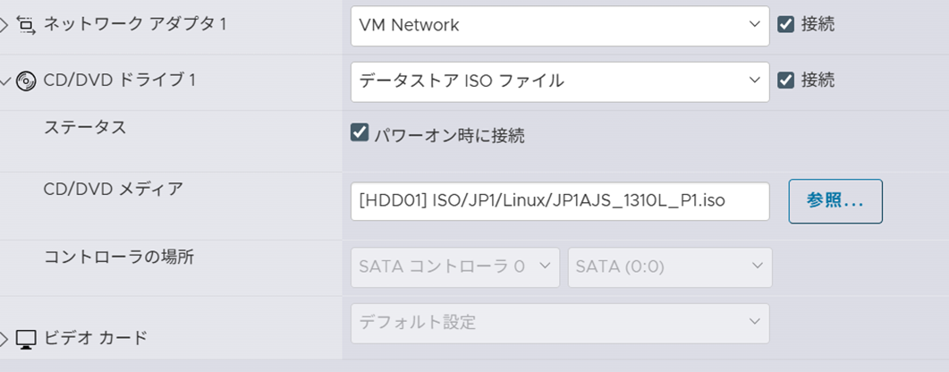Viewport: 949px width, 372px height.
Task: Open the VM Network dropdown
Action: coord(559,26)
